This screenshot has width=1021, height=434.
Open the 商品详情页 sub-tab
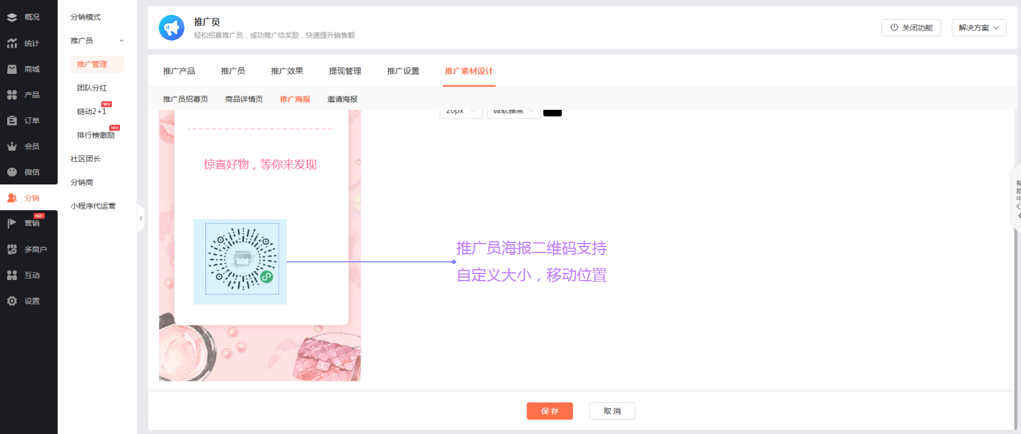click(x=244, y=99)
